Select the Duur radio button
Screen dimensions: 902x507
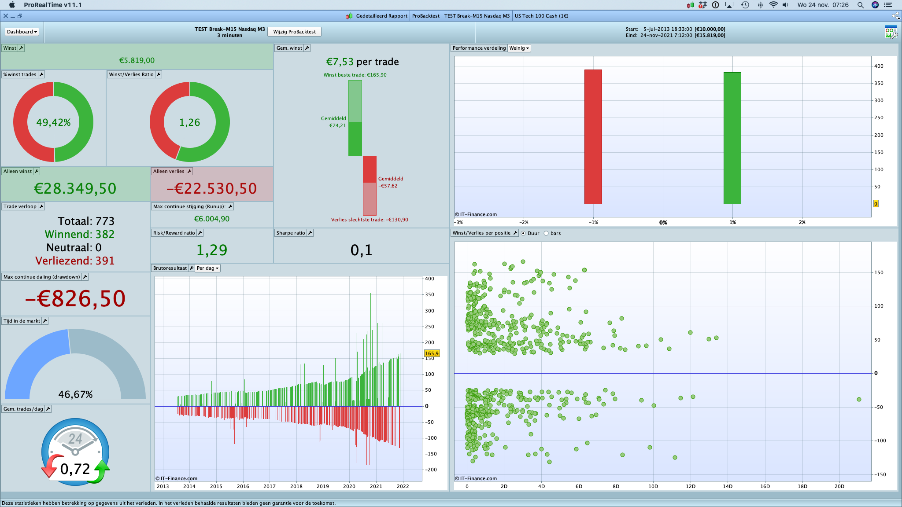pos(523,233)
